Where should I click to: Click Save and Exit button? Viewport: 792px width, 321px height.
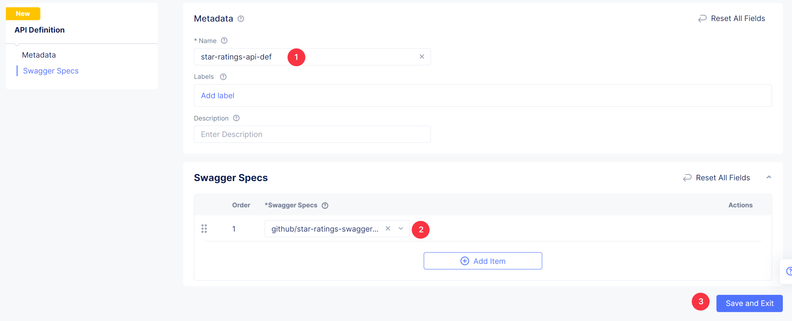750,303
